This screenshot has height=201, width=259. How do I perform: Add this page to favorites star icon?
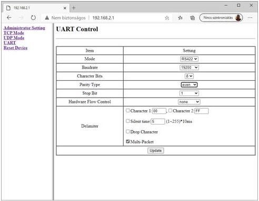coord(167,17)
